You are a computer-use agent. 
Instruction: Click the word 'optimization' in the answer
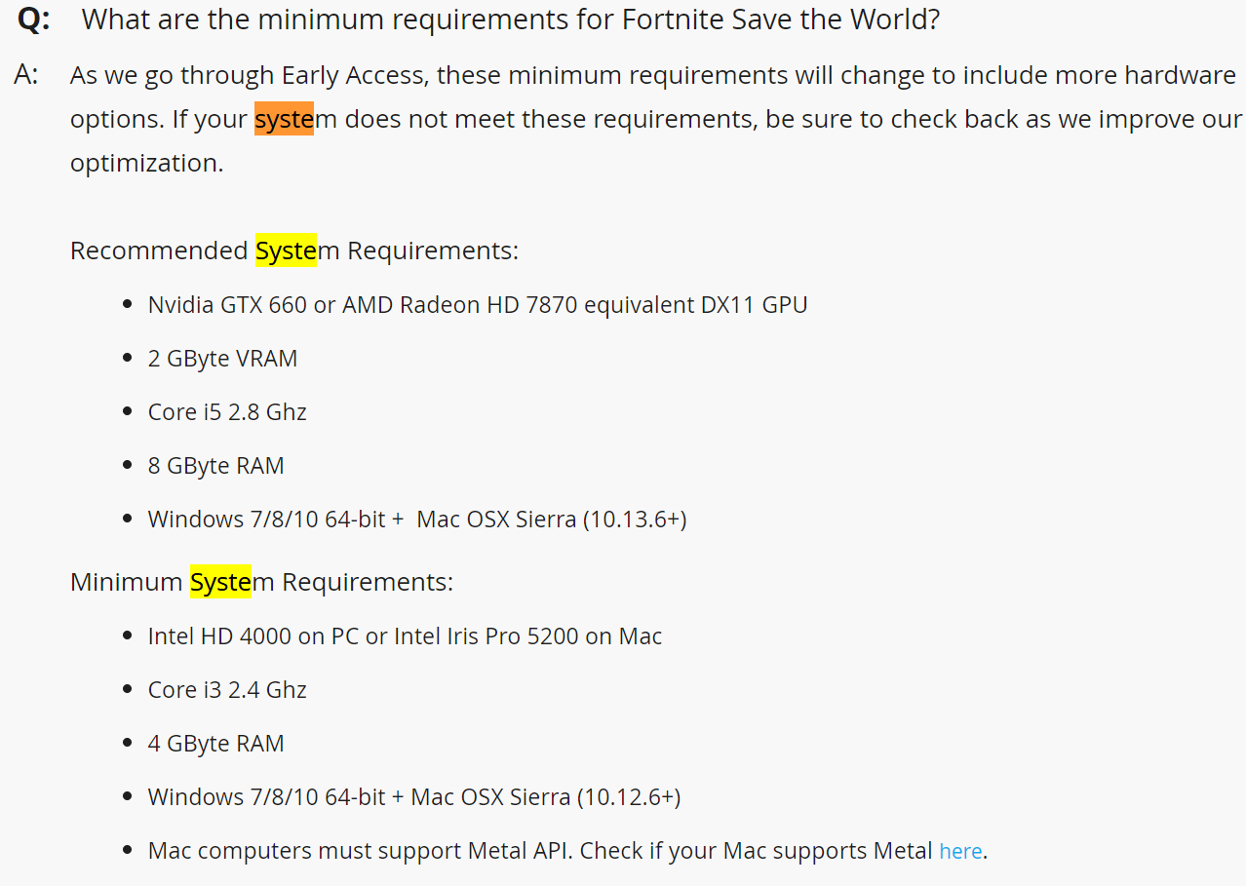click(x=144, y=163)
